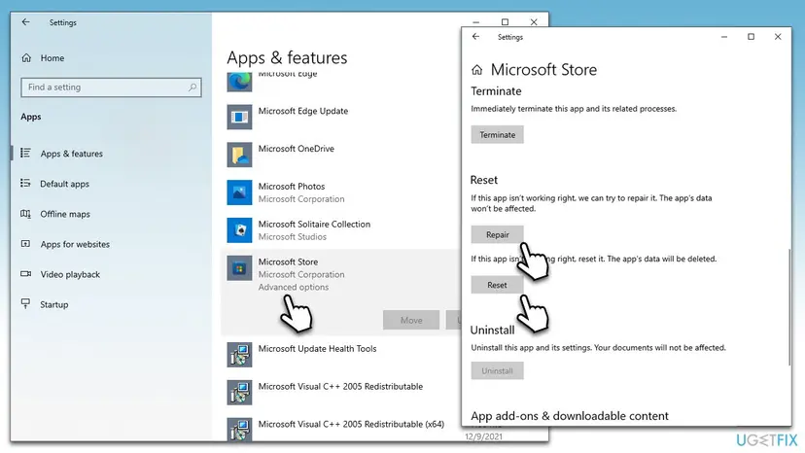
Task: Select the Microsoft Edge Update icon
Action: [239, 117]
